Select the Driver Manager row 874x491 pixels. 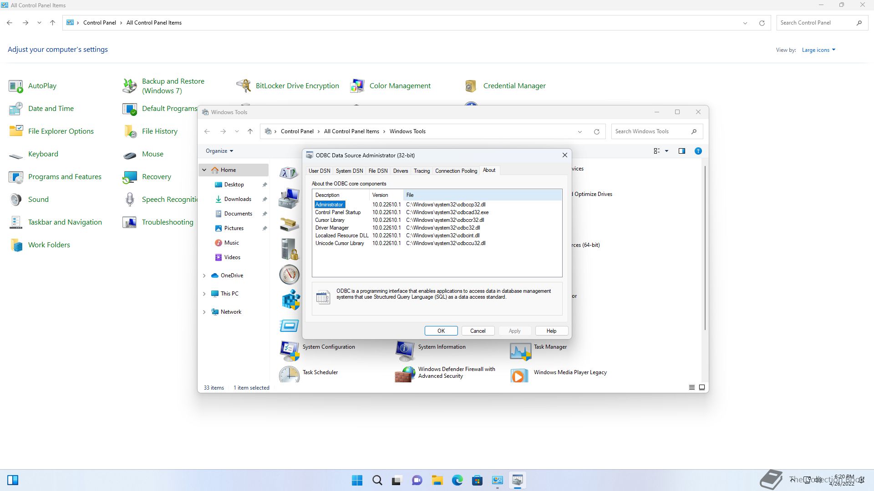tap(437, 228)
